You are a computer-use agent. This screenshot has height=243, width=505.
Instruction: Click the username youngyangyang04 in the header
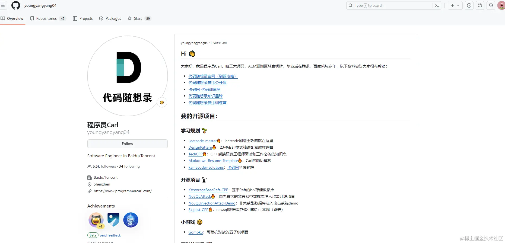pos(40,5)
